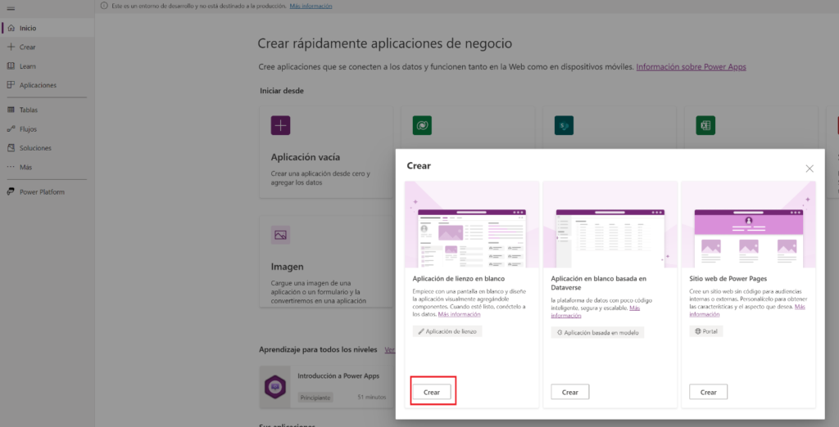Click the Tablas table icon

[11, 110]
